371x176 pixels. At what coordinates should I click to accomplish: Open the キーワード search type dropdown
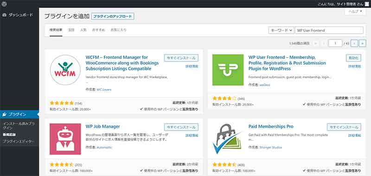point(281,30)
